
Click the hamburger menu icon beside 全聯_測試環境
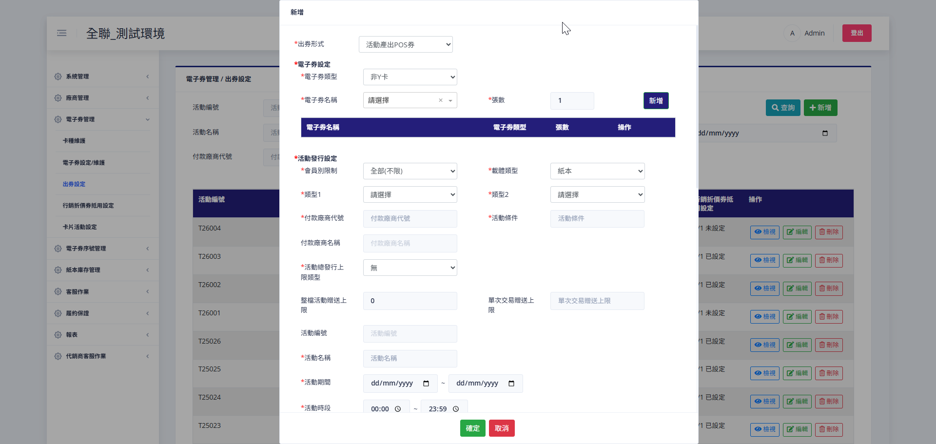point(62,33)
